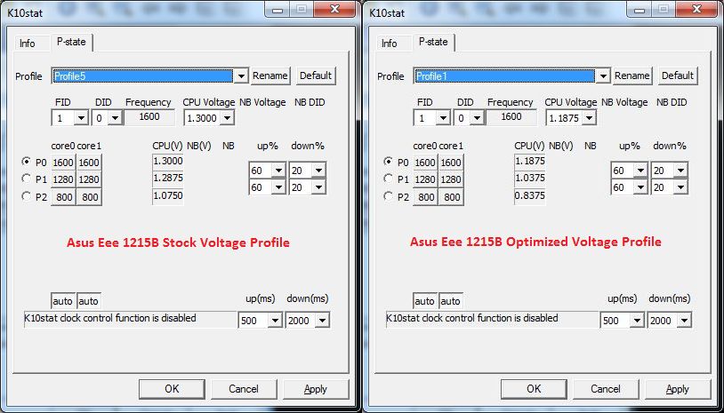This screenshot has width=724, height=413.
Task: Click Cancel in right window
Action: pos(606,389)
